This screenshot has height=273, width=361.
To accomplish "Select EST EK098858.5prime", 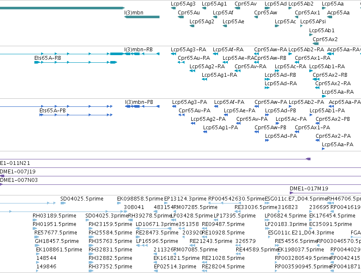I will tap(140, 199).
